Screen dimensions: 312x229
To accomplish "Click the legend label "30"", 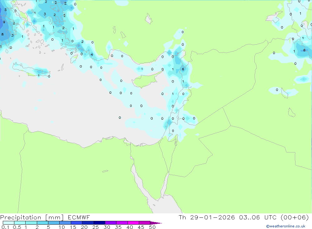I will pyautogui.click(x=107, y=227).
